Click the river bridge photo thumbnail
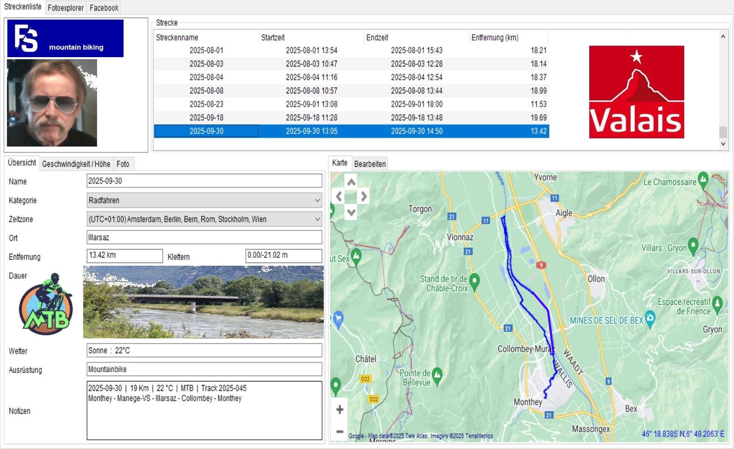The height and width of the screenshot is (449, 734). tap(203, 302)
